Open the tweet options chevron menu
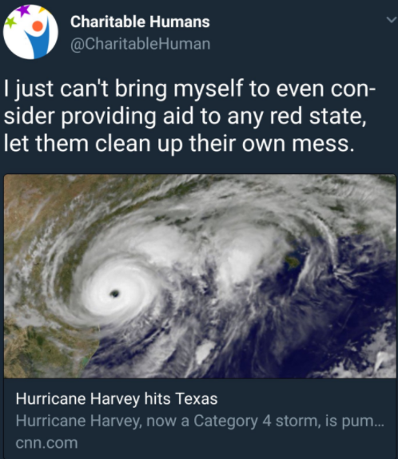The height and width of the screenshot is (459, 398). coord(391,20)
